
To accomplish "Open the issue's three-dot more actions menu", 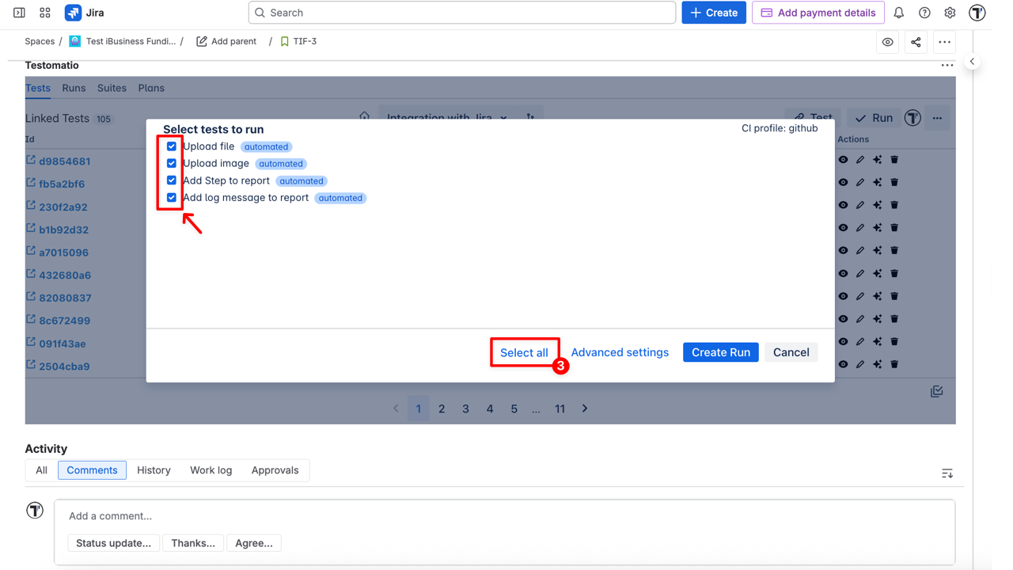I will [944, 41].
